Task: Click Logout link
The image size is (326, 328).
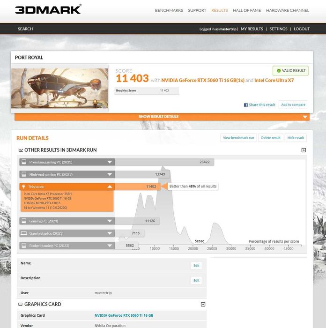Action: (302, 29)
